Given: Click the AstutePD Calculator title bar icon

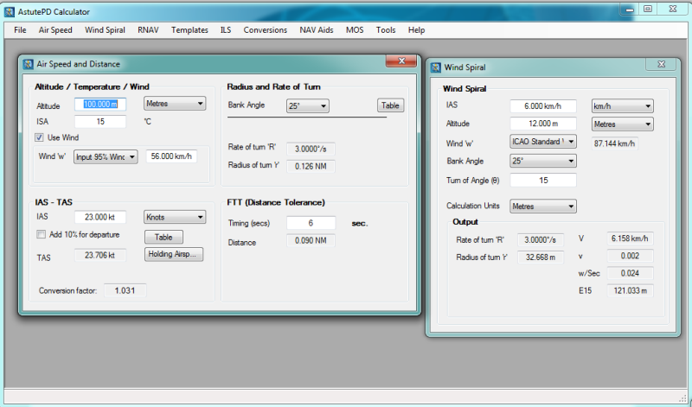Looking at the screenshot, I should tap(10, 12).
